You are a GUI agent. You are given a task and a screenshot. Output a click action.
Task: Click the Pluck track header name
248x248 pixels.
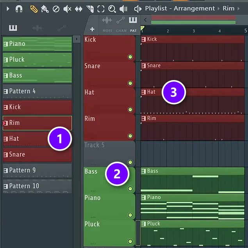click(x=92, y=224)
